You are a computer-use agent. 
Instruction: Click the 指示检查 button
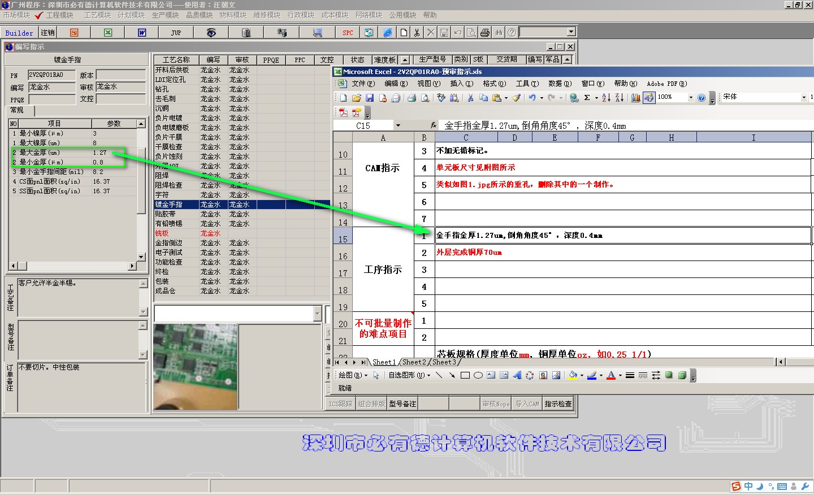point(558,403)
